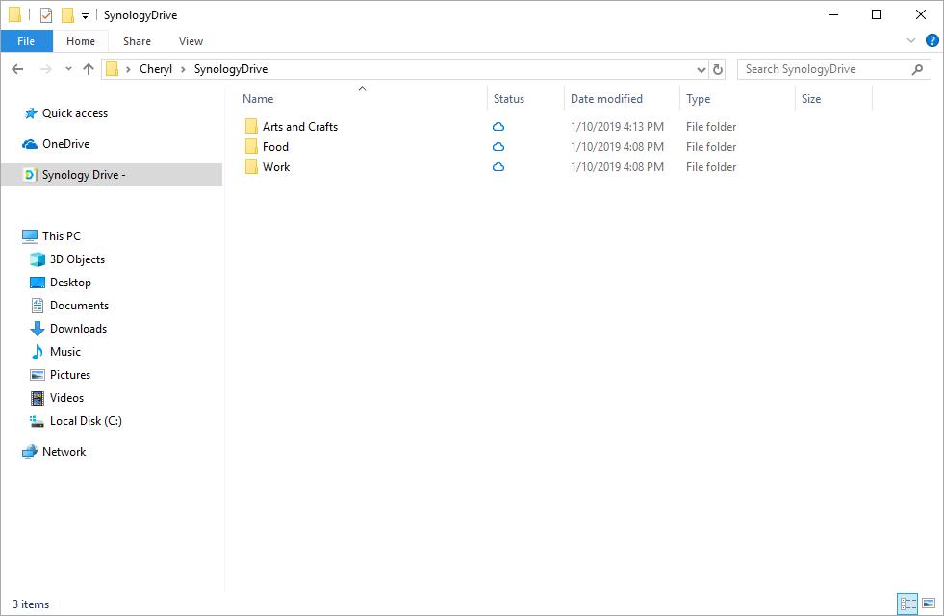Click cloud status icon for Arts and Crafts

point(498,127)
